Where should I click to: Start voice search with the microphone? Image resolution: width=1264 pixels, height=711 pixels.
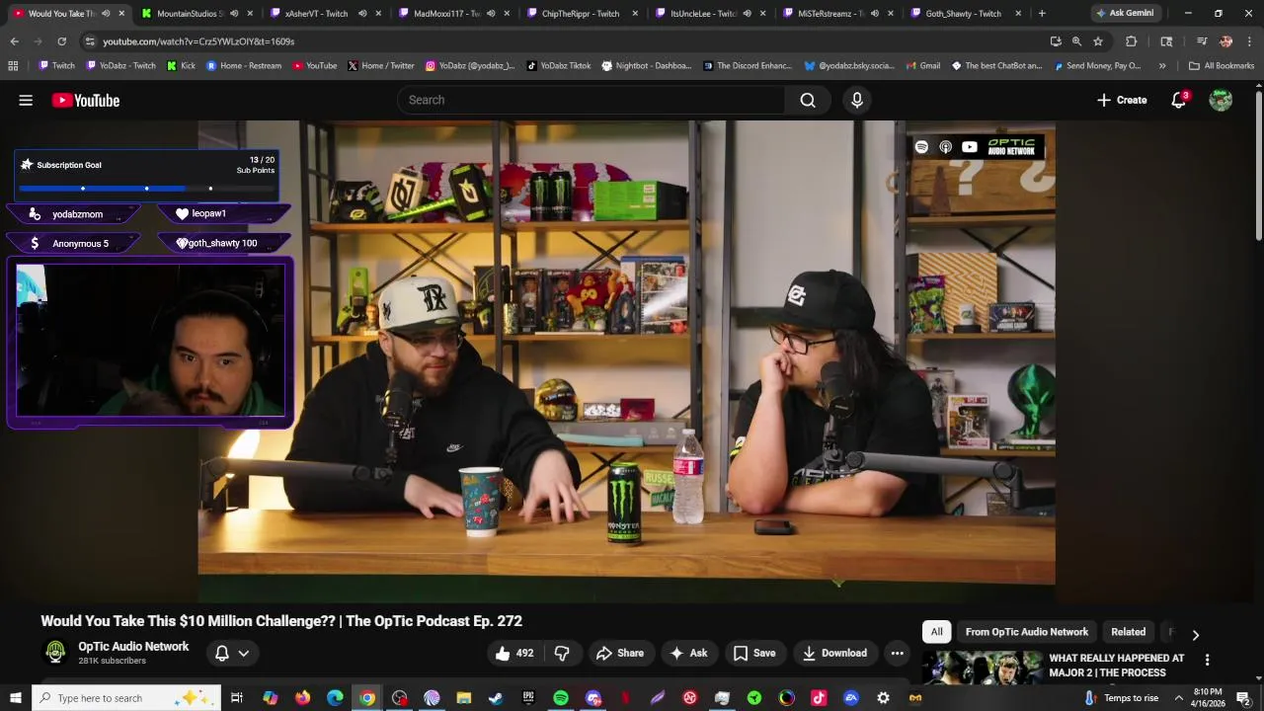pyautogui.click(x=857, y=100)
